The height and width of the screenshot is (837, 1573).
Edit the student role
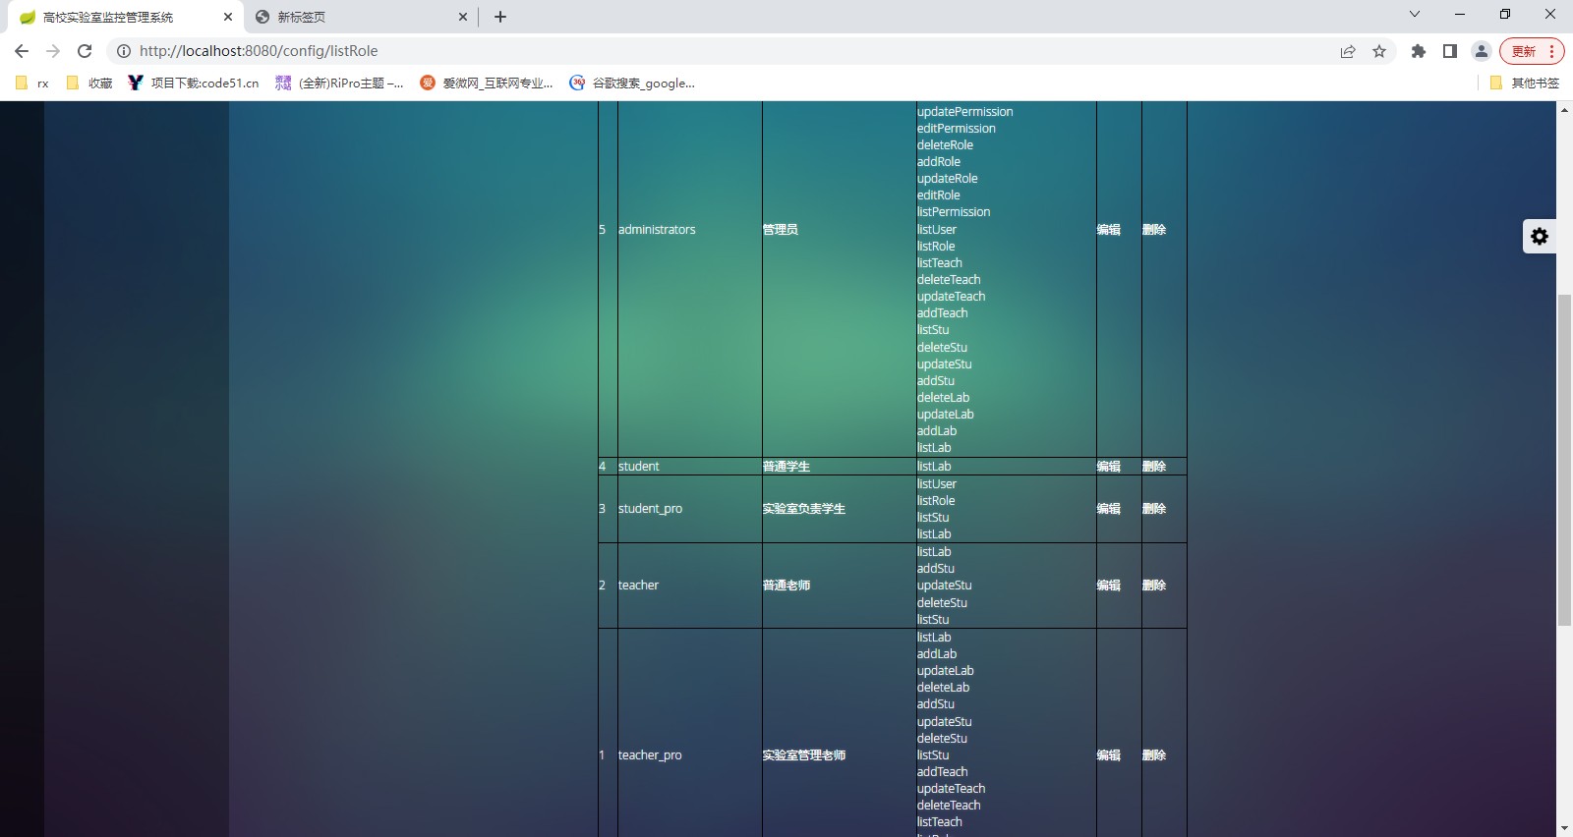(1109, 467)
